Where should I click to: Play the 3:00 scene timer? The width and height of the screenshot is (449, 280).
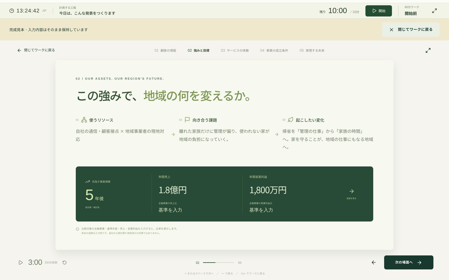coord(20,263)
